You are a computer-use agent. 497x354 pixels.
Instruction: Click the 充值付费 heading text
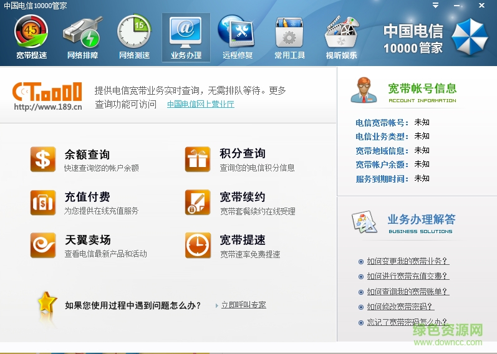click(87, 197)
